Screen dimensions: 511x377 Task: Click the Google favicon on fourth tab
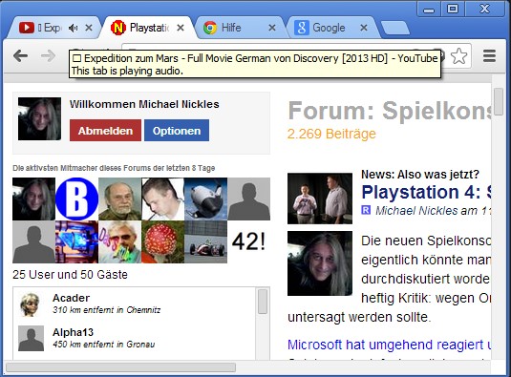(x=302, y=28)
